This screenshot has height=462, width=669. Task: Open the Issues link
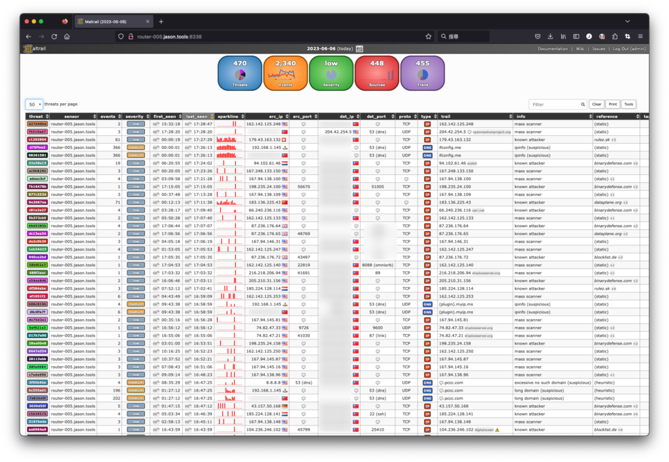[x=598, y=49]
